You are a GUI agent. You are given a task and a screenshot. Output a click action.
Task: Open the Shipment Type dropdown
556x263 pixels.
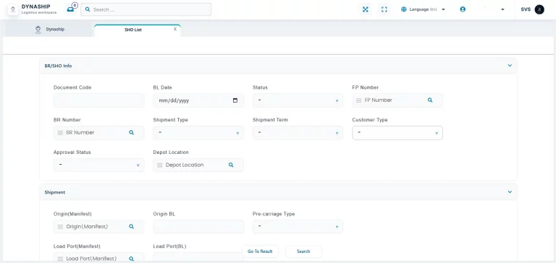pos(198,133)
